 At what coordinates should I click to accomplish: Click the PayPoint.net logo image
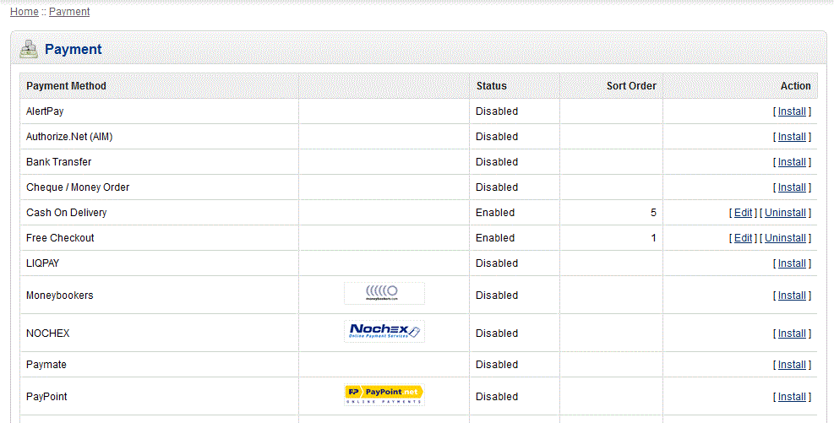(384, 395)
